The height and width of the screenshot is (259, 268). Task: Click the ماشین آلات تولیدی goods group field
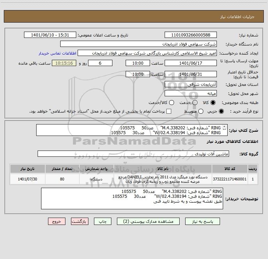133,154
